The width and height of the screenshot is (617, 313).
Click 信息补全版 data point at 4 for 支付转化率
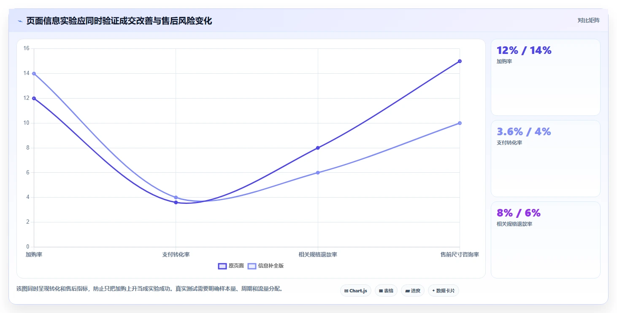coord(176,197)
